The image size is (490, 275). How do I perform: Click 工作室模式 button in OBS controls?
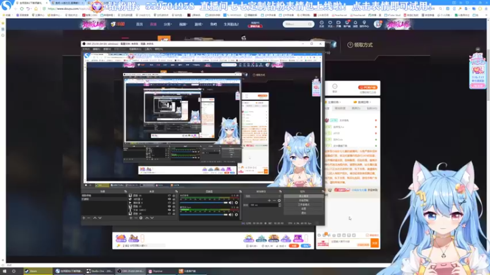303,205
